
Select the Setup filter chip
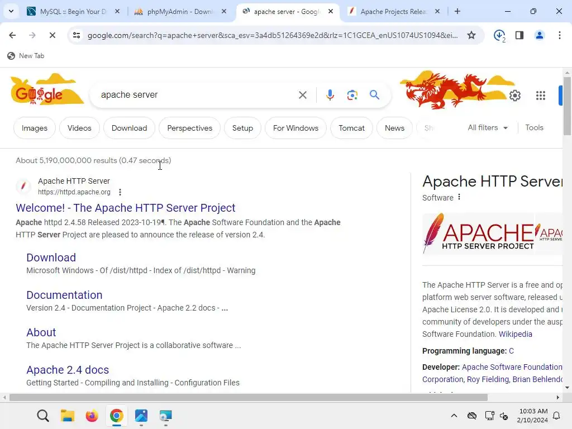(x=242, y=128)
